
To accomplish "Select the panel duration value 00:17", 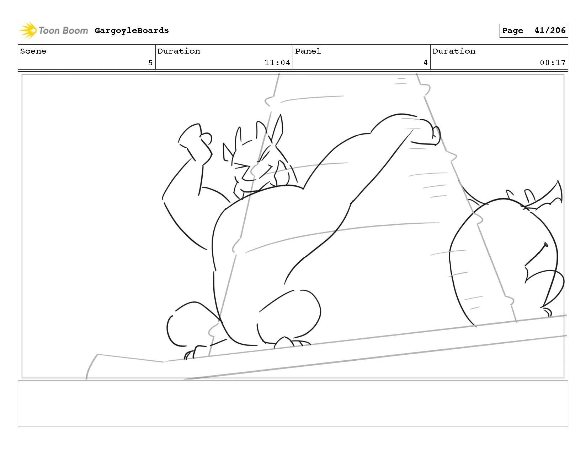I will point(553,63).
